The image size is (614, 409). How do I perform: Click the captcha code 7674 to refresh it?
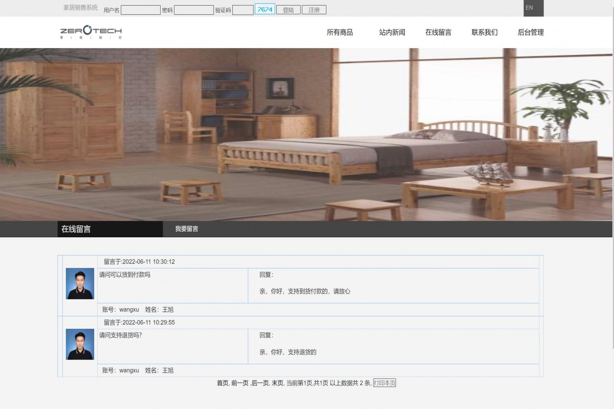265,9
